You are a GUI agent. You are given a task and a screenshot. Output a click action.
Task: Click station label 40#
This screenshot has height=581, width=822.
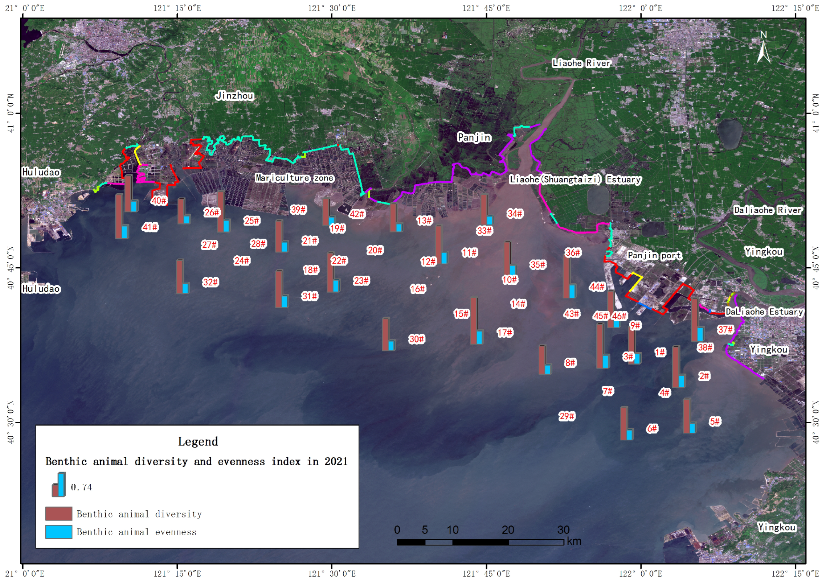click(x=159, y=200)
